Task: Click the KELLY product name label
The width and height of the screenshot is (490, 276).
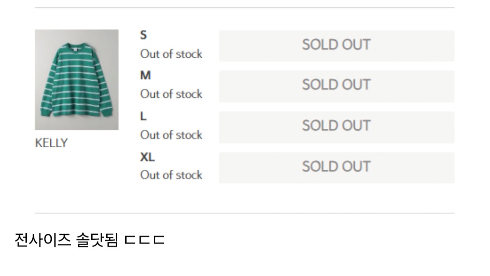Action: 51,143
